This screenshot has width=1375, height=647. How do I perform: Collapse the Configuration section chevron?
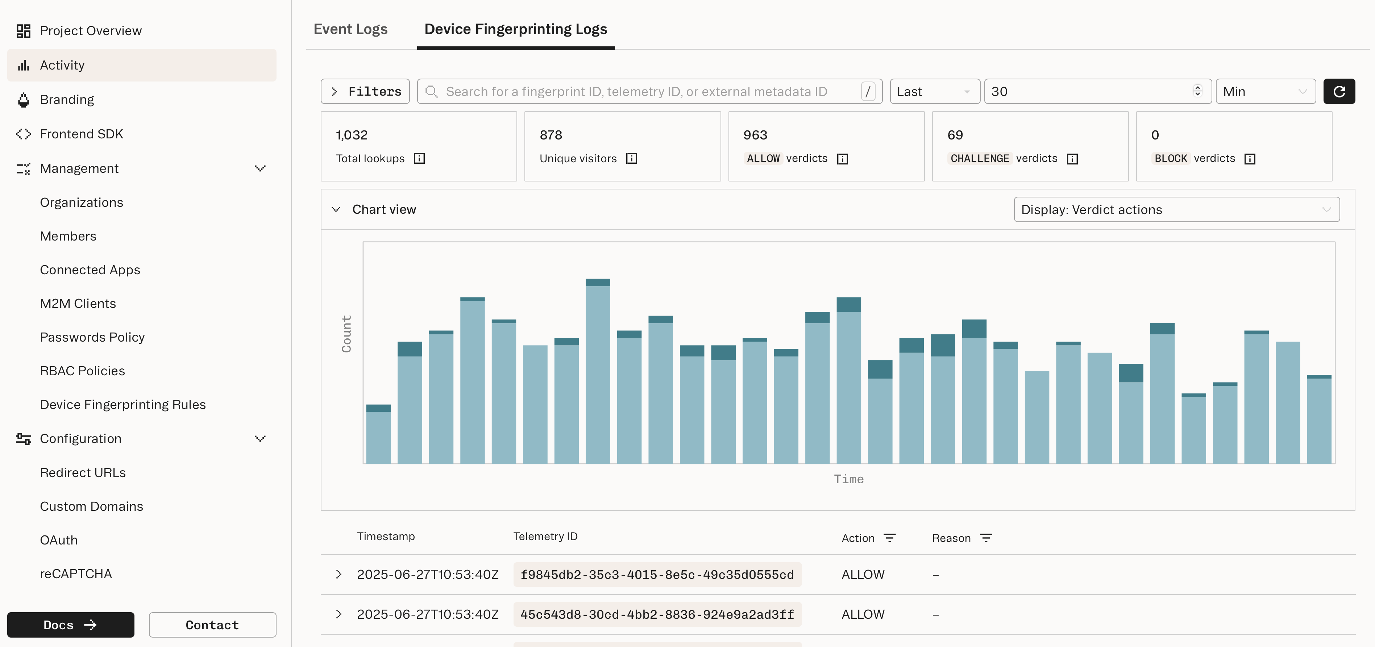[260, 438]
